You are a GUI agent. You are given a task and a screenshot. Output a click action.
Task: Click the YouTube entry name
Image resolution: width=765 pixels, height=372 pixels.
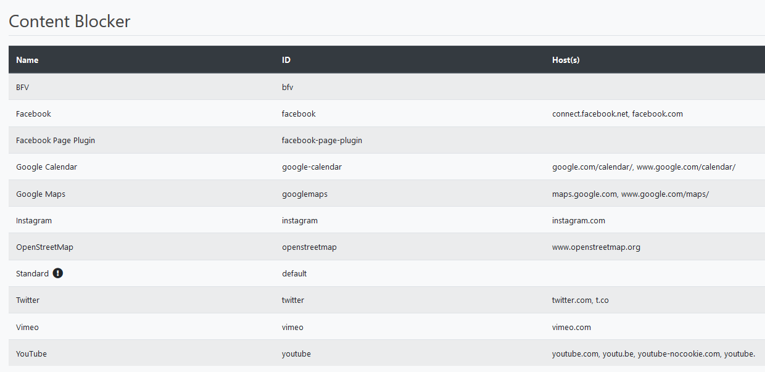(31, 353)
